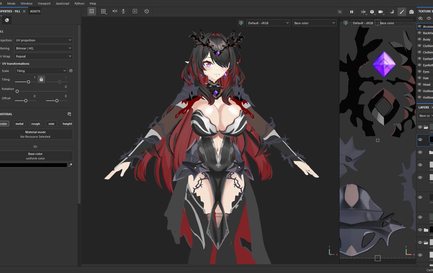
Task: Click the add frame icon in toolbar
Action: pos(135,11)
